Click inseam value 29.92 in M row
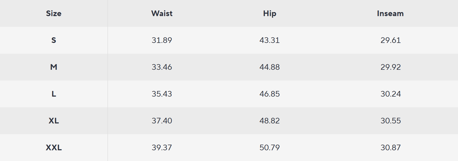458x161 pixels. pyautogui.click(x=391, y=67)
